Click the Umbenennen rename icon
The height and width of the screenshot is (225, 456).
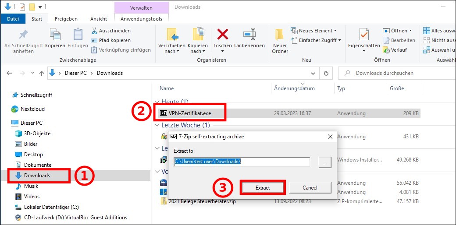point(249,35)
